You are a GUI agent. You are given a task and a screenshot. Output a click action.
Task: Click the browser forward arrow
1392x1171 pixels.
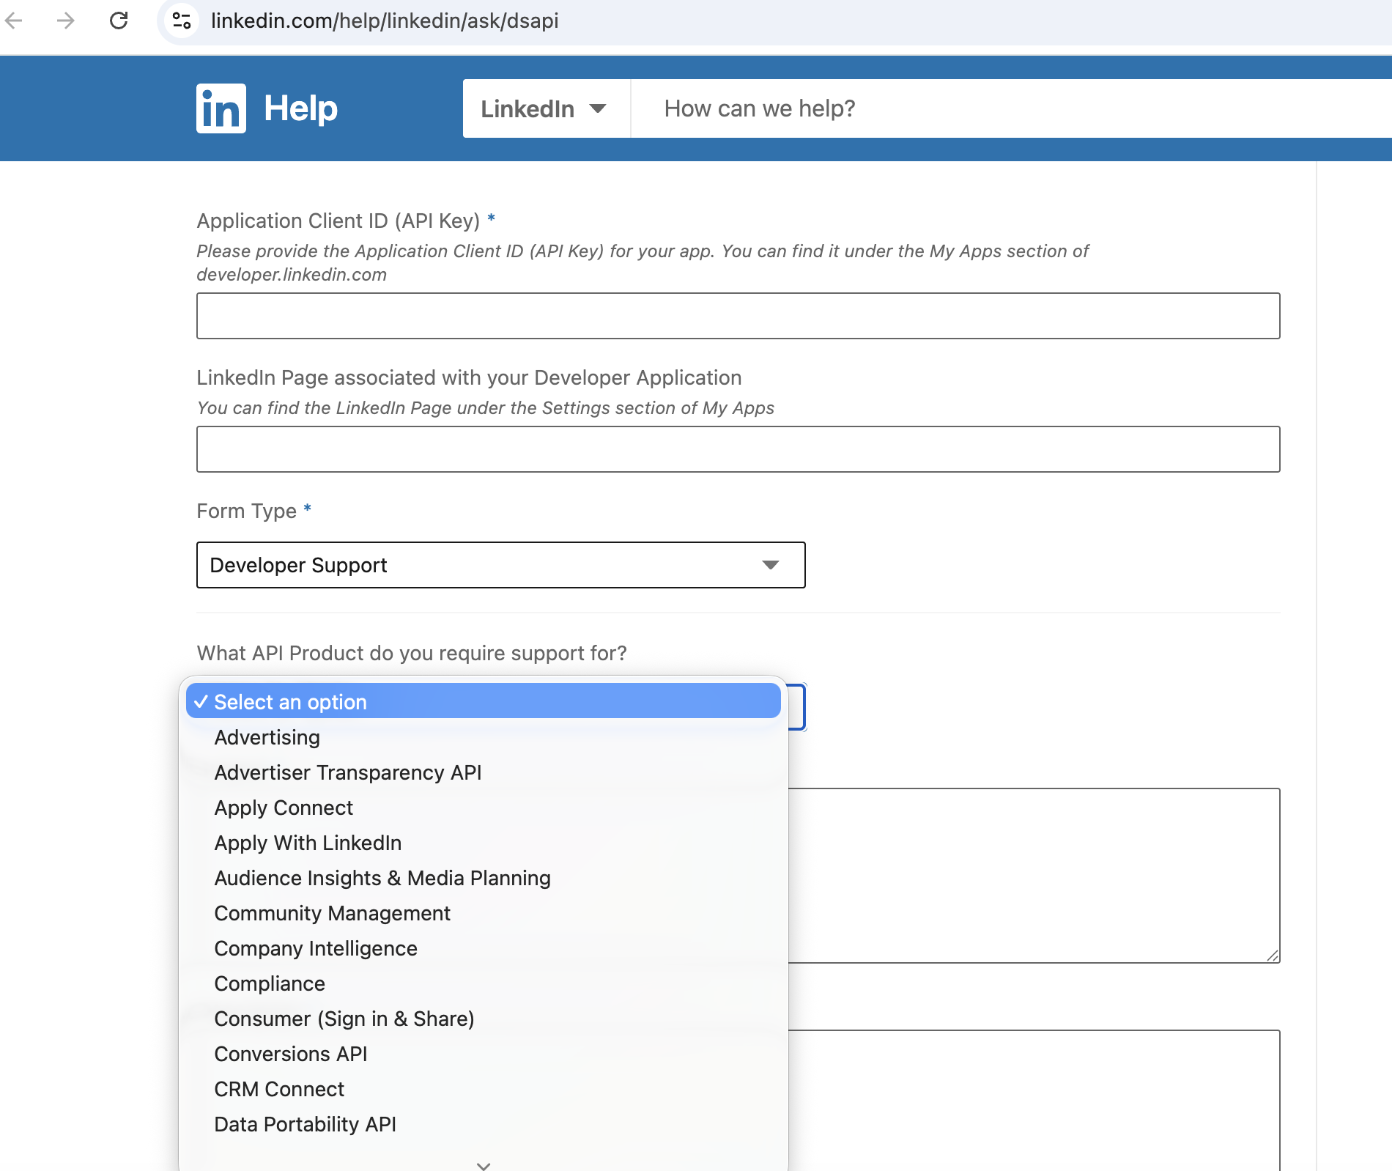point(66,21)
